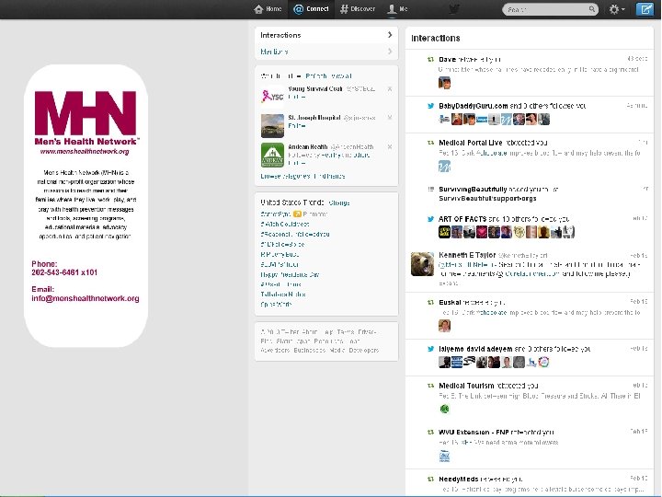This screenshot has width=662, height=497.
Task: Select the Connect tab
Action: [311, 9]
